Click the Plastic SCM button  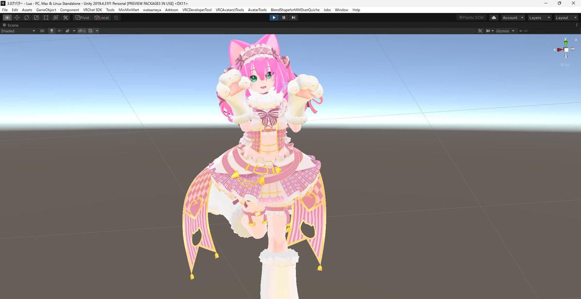(x=471, y=17)
